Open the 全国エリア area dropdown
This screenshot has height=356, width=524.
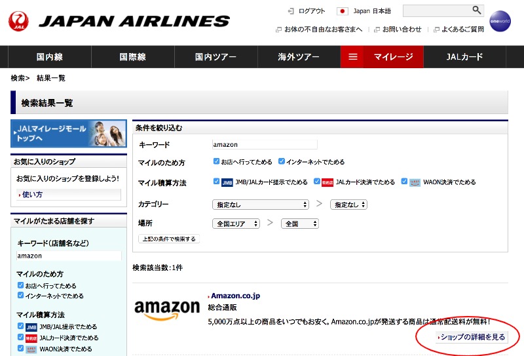coord(236,224)
